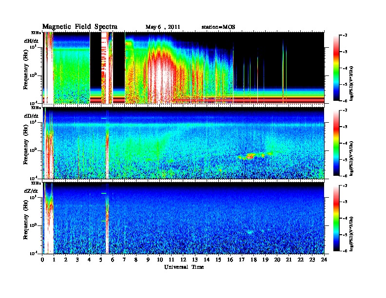
Task: Click the "-6" tick on dZ/dt color scale
Action: click(x=345, y=251)
